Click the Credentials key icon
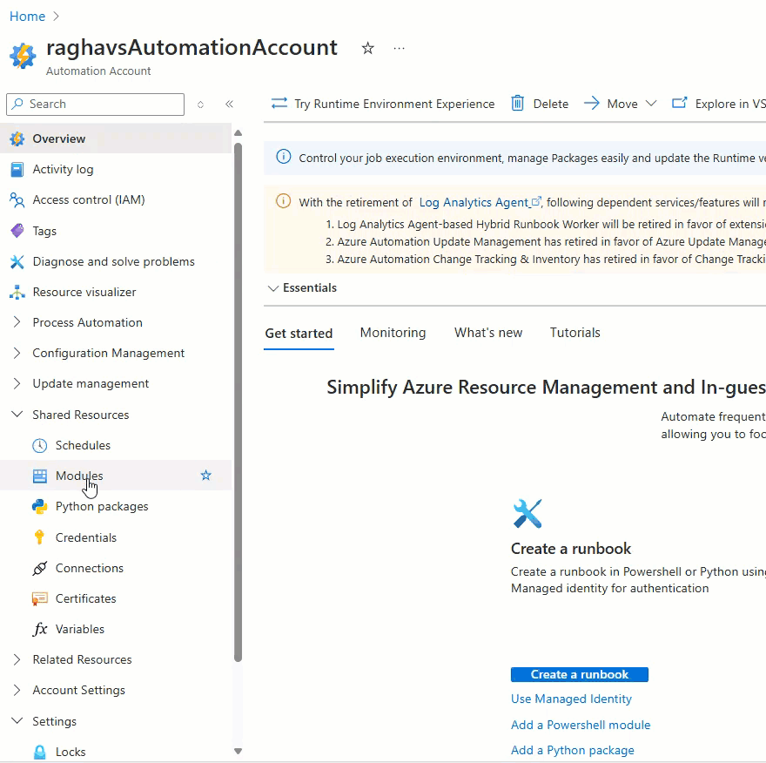The height and width of the screenshot is (763, 766). [x=39, y=537]
